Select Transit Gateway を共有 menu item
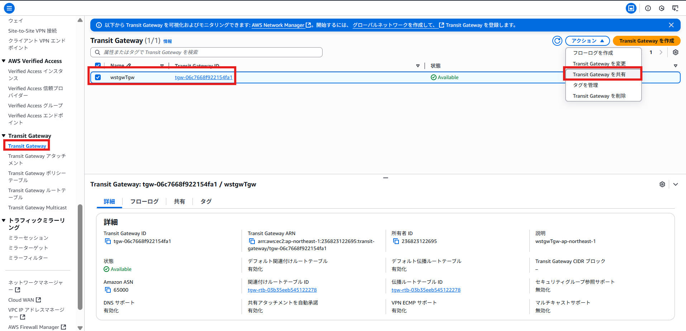686x331 pixels. click(604, 74)
